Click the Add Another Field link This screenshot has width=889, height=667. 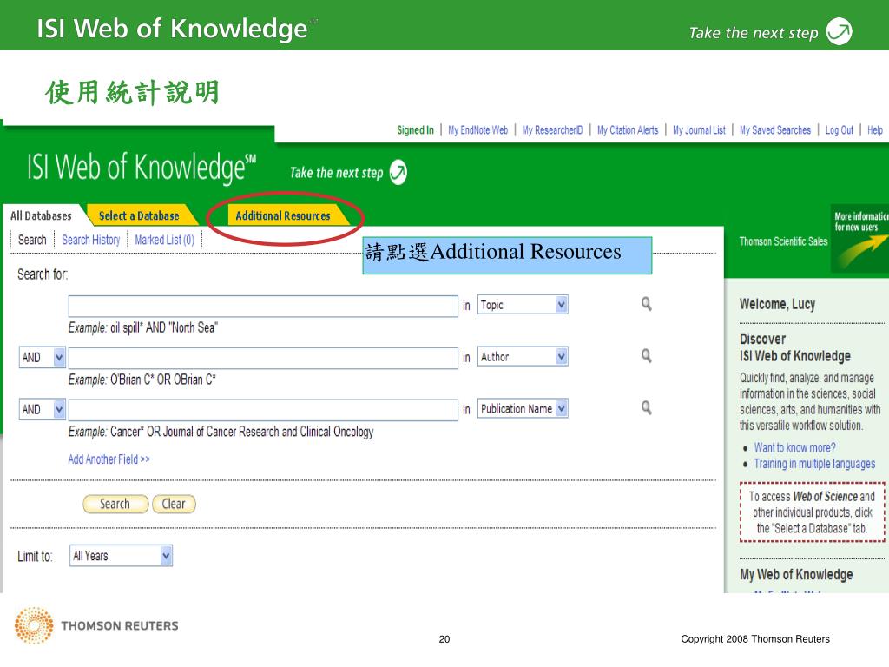109,459
